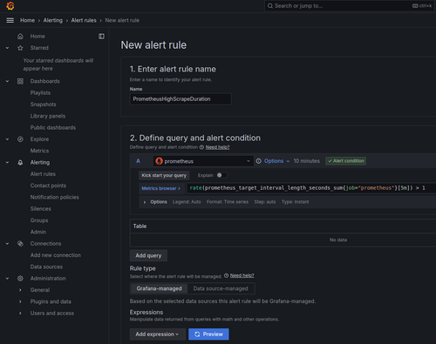
Task: Open Add new connection in sidebar
Action: tap(56, 255)
